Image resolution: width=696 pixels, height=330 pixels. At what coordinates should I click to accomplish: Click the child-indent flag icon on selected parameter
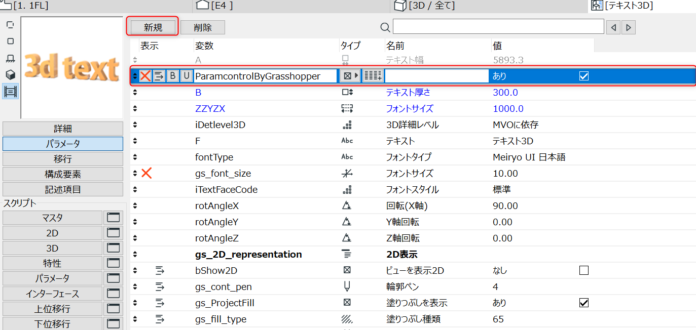pos(159,76)
